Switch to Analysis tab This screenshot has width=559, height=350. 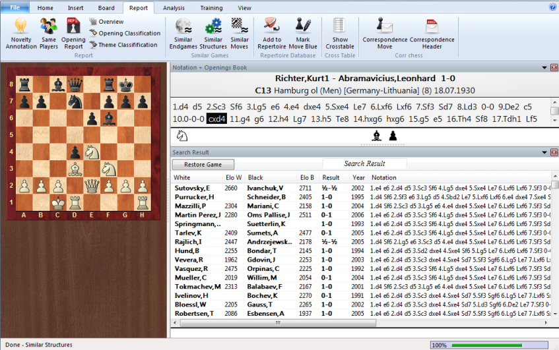coord(174,8)
